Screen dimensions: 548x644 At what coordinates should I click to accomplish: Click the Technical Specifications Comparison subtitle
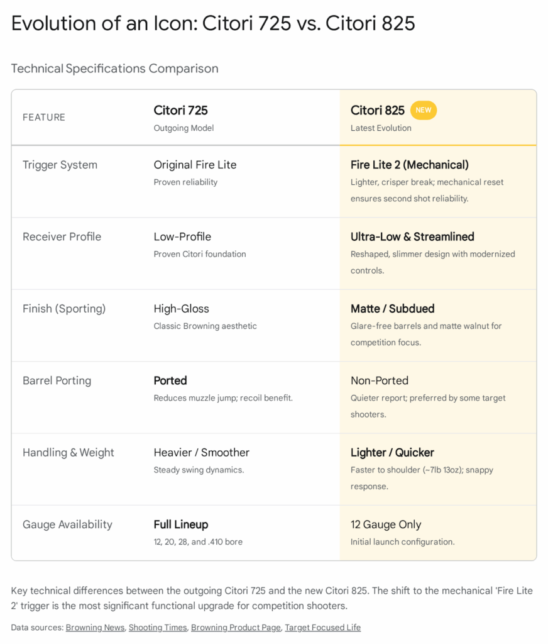pyautogui.click(x=114, y=69)
